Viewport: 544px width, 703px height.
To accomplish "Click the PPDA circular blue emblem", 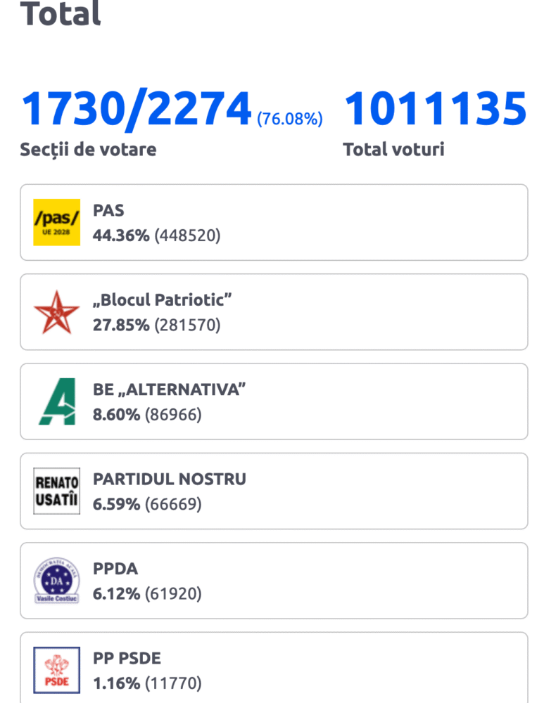I will 56,581.
